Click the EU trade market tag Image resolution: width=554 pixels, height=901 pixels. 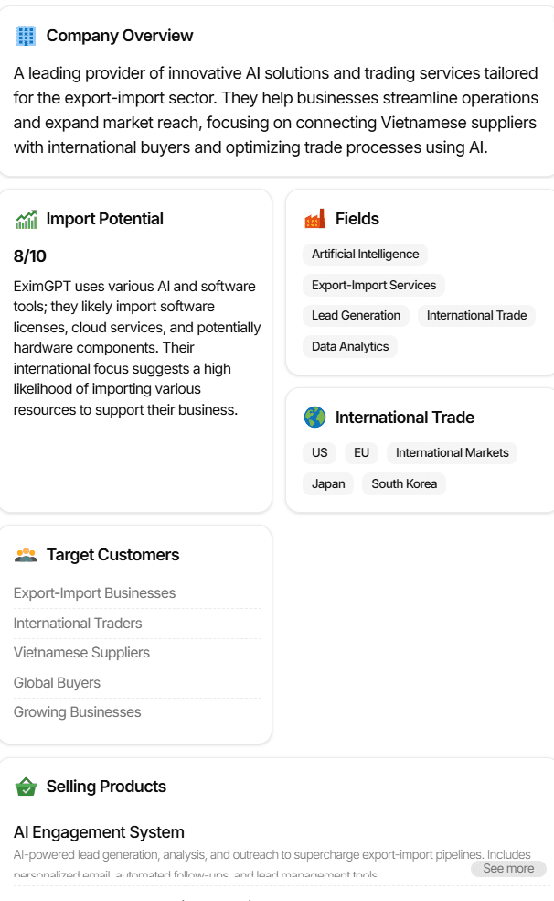click(x=360, y=452)
